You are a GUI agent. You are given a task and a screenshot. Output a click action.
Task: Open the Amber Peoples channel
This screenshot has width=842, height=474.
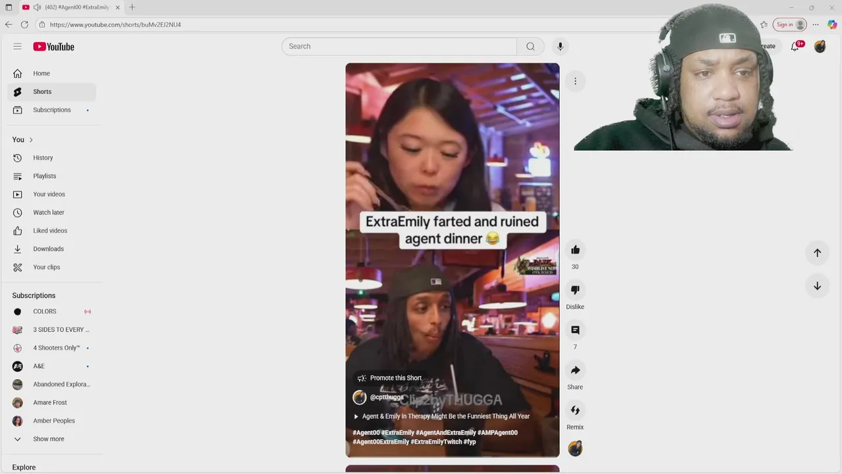(51, 421)
